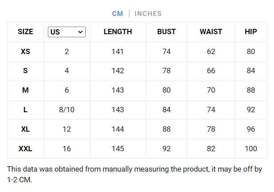Click the WAIST column header
The width and height of the screenshot is (274, 192).
coord(211,32)
